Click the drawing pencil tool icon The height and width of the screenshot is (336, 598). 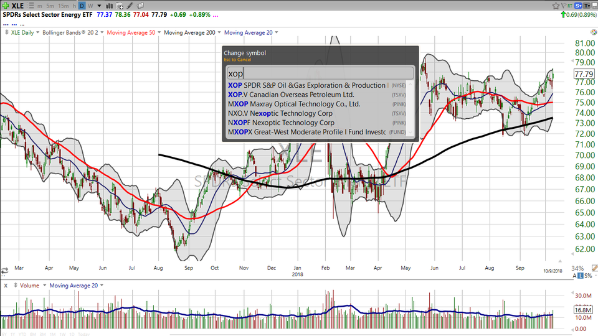[x=130, y=6]
